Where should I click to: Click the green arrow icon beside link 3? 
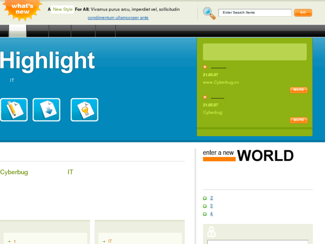tap(205, 206)
